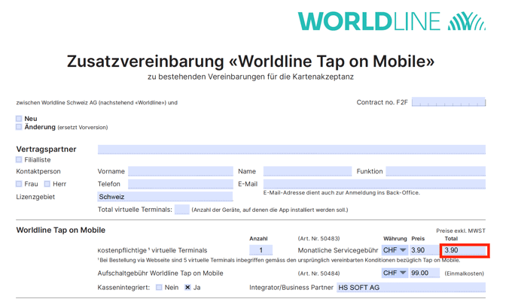Click the '(Einmalkosten)' label

464,273
